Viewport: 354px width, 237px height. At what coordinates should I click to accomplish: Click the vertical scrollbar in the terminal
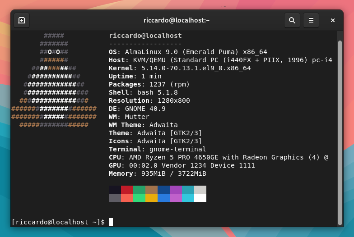340,133
